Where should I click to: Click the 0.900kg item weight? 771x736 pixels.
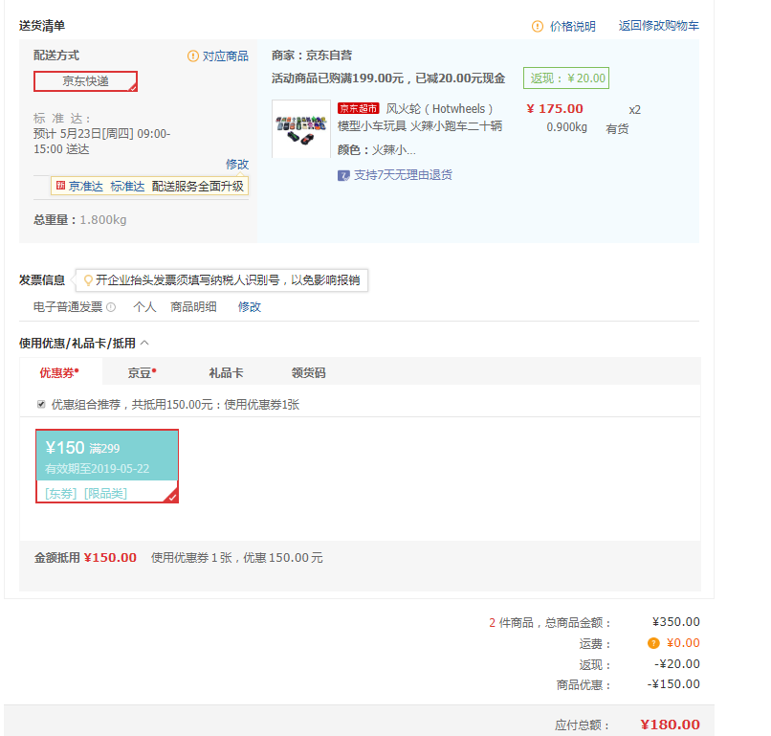pyautogui.click(x=567, y=127)
